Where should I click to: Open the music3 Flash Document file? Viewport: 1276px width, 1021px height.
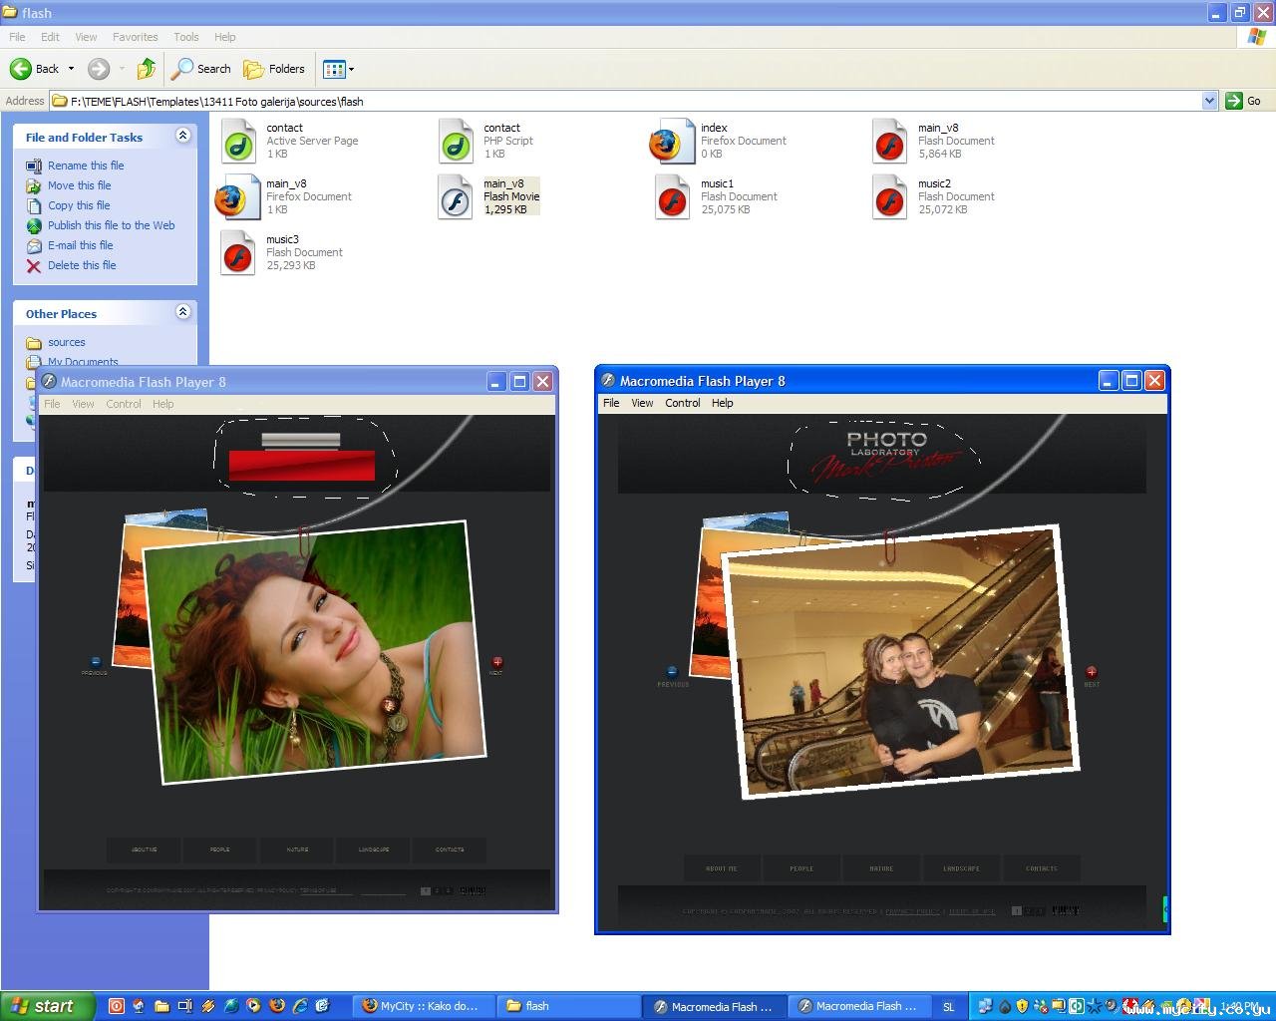[238, 252]
